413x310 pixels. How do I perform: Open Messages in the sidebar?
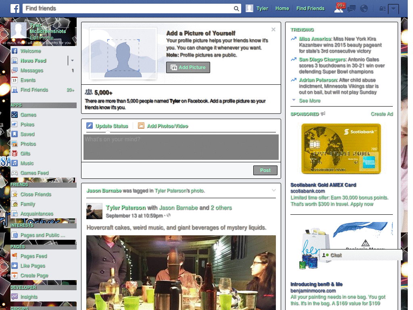[31, 70]
